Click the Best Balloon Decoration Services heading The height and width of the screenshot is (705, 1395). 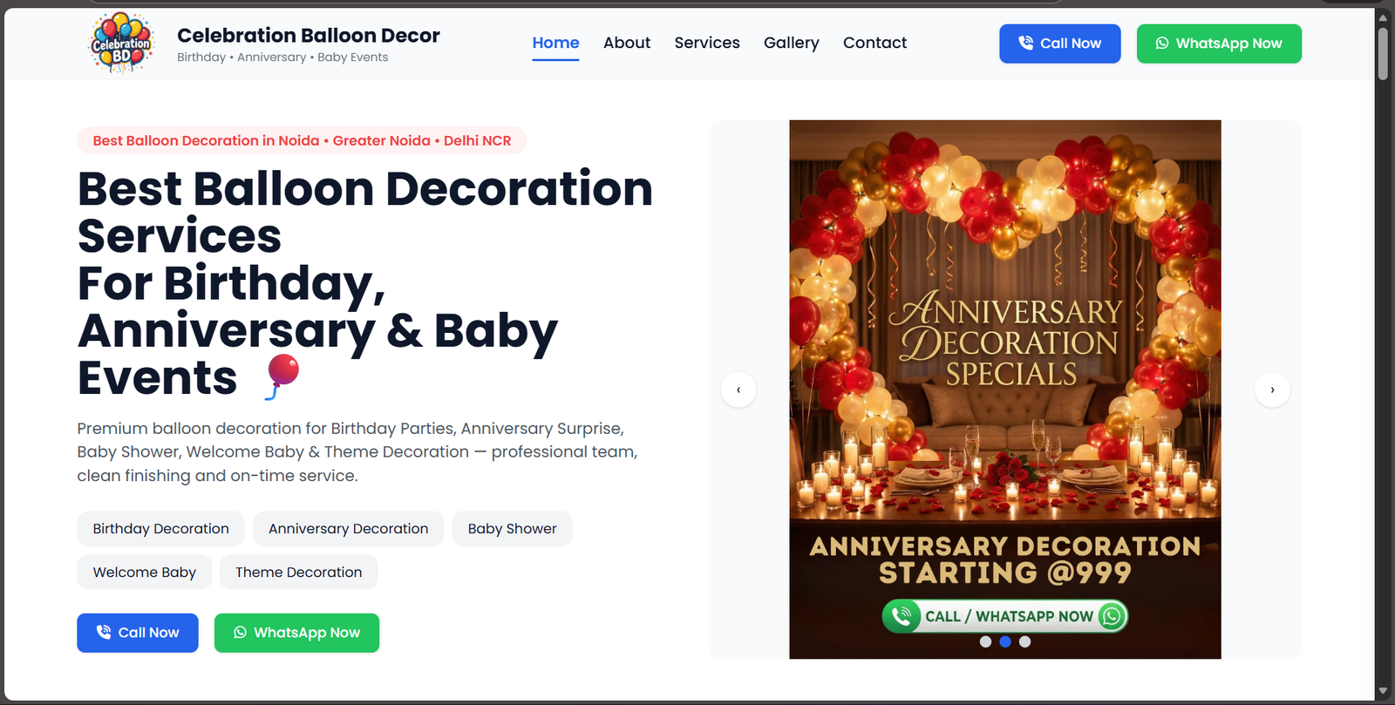(365, 283)
